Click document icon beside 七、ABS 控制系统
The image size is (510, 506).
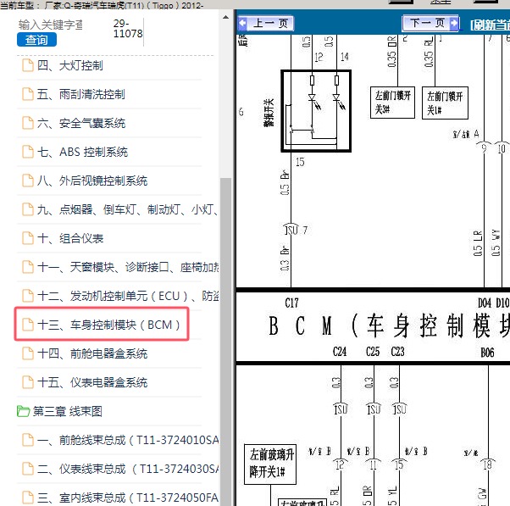pos(28,152)
